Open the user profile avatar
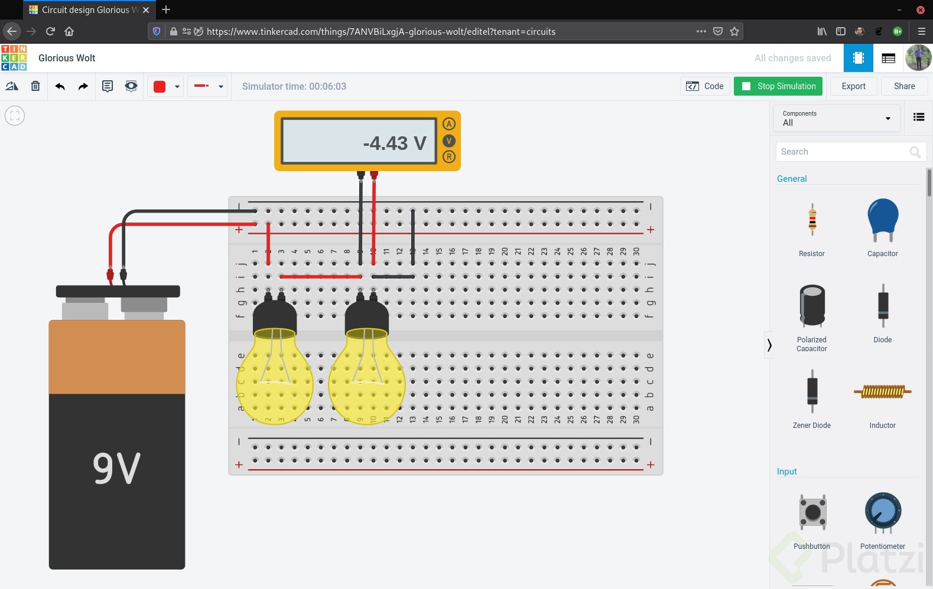 [918, 58]
